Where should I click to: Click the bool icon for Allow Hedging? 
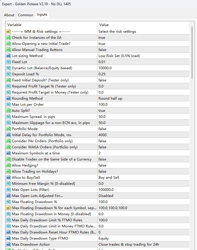[8, 165]
